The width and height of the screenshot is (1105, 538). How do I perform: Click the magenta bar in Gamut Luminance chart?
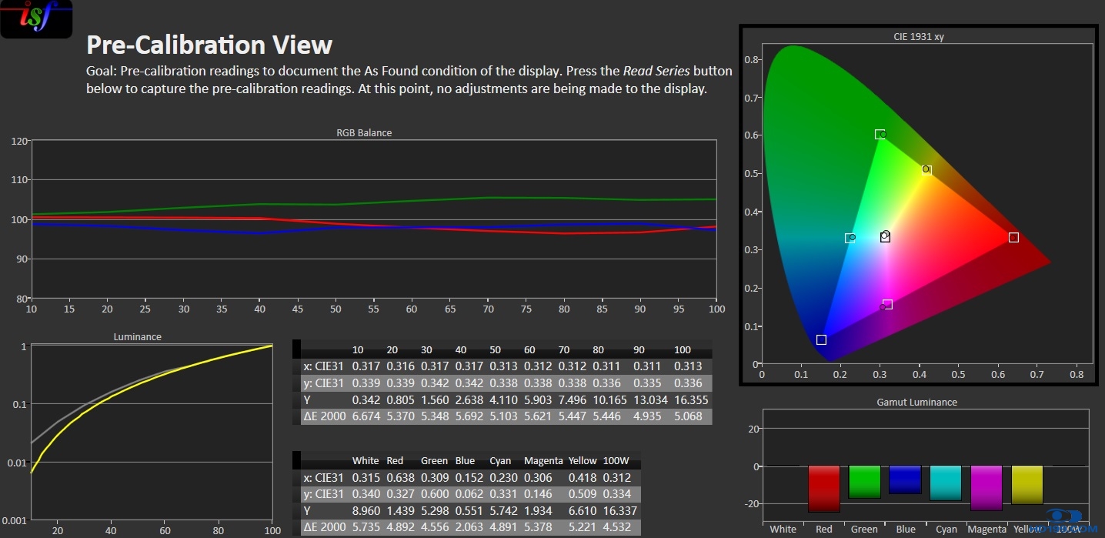coord(986,488)
